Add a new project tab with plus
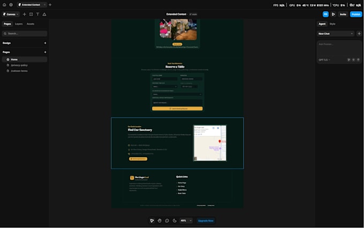Image resolution: width=364 pixels, height=228 pixels. 50,5
